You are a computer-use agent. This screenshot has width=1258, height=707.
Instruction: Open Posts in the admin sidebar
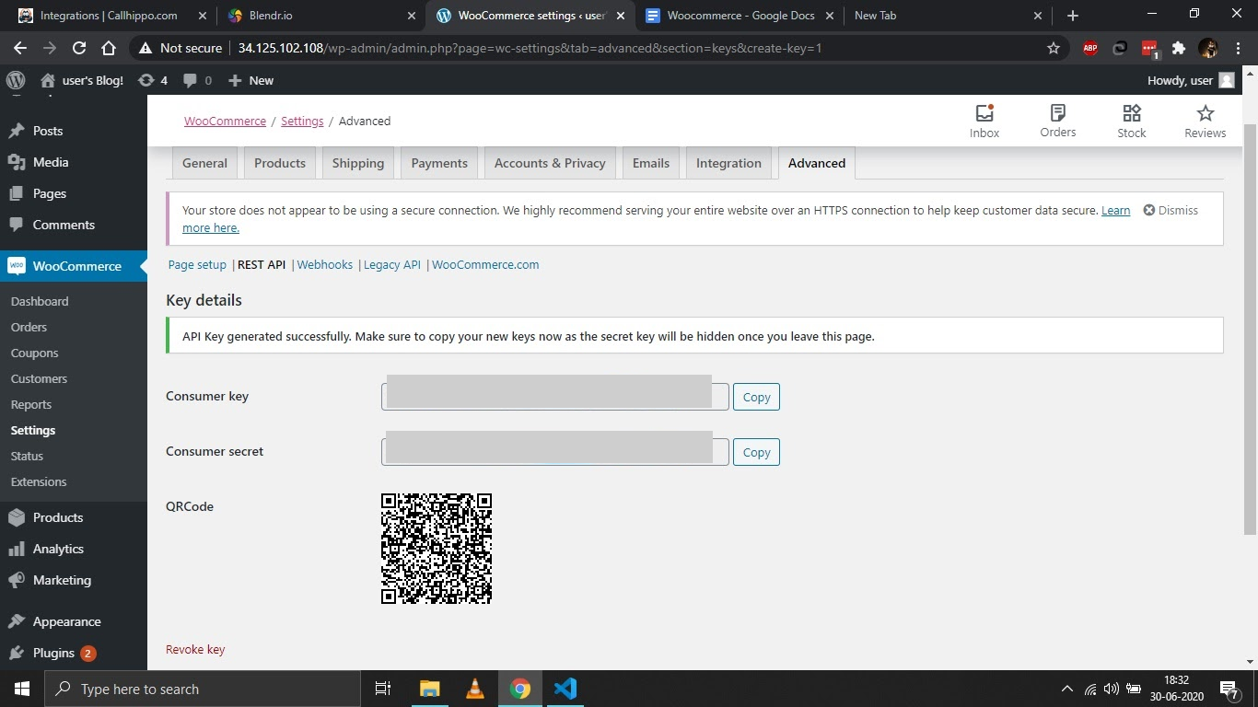pos(74,131)
